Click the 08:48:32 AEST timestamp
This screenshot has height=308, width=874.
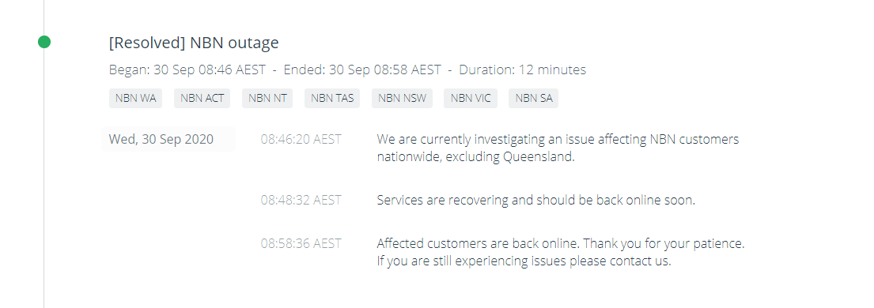point(301,200)
